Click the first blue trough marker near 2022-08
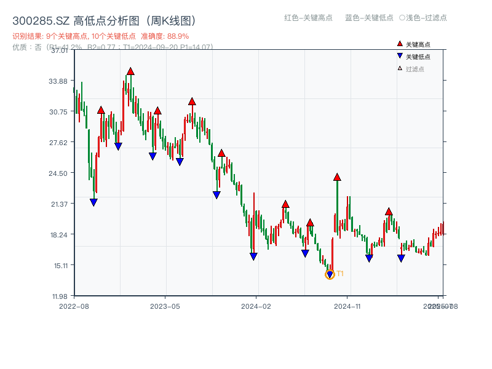The image size is (492, 369). [93, 201]
